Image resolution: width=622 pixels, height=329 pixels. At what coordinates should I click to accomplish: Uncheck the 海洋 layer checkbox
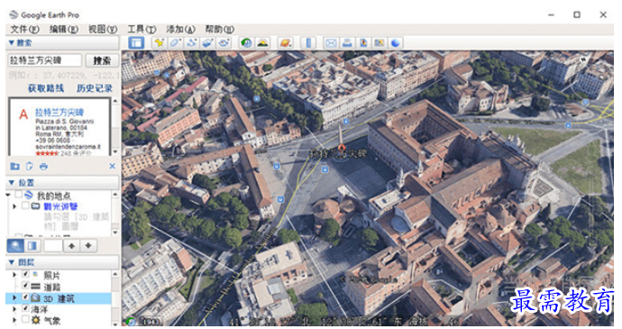(x=25, y=308)
